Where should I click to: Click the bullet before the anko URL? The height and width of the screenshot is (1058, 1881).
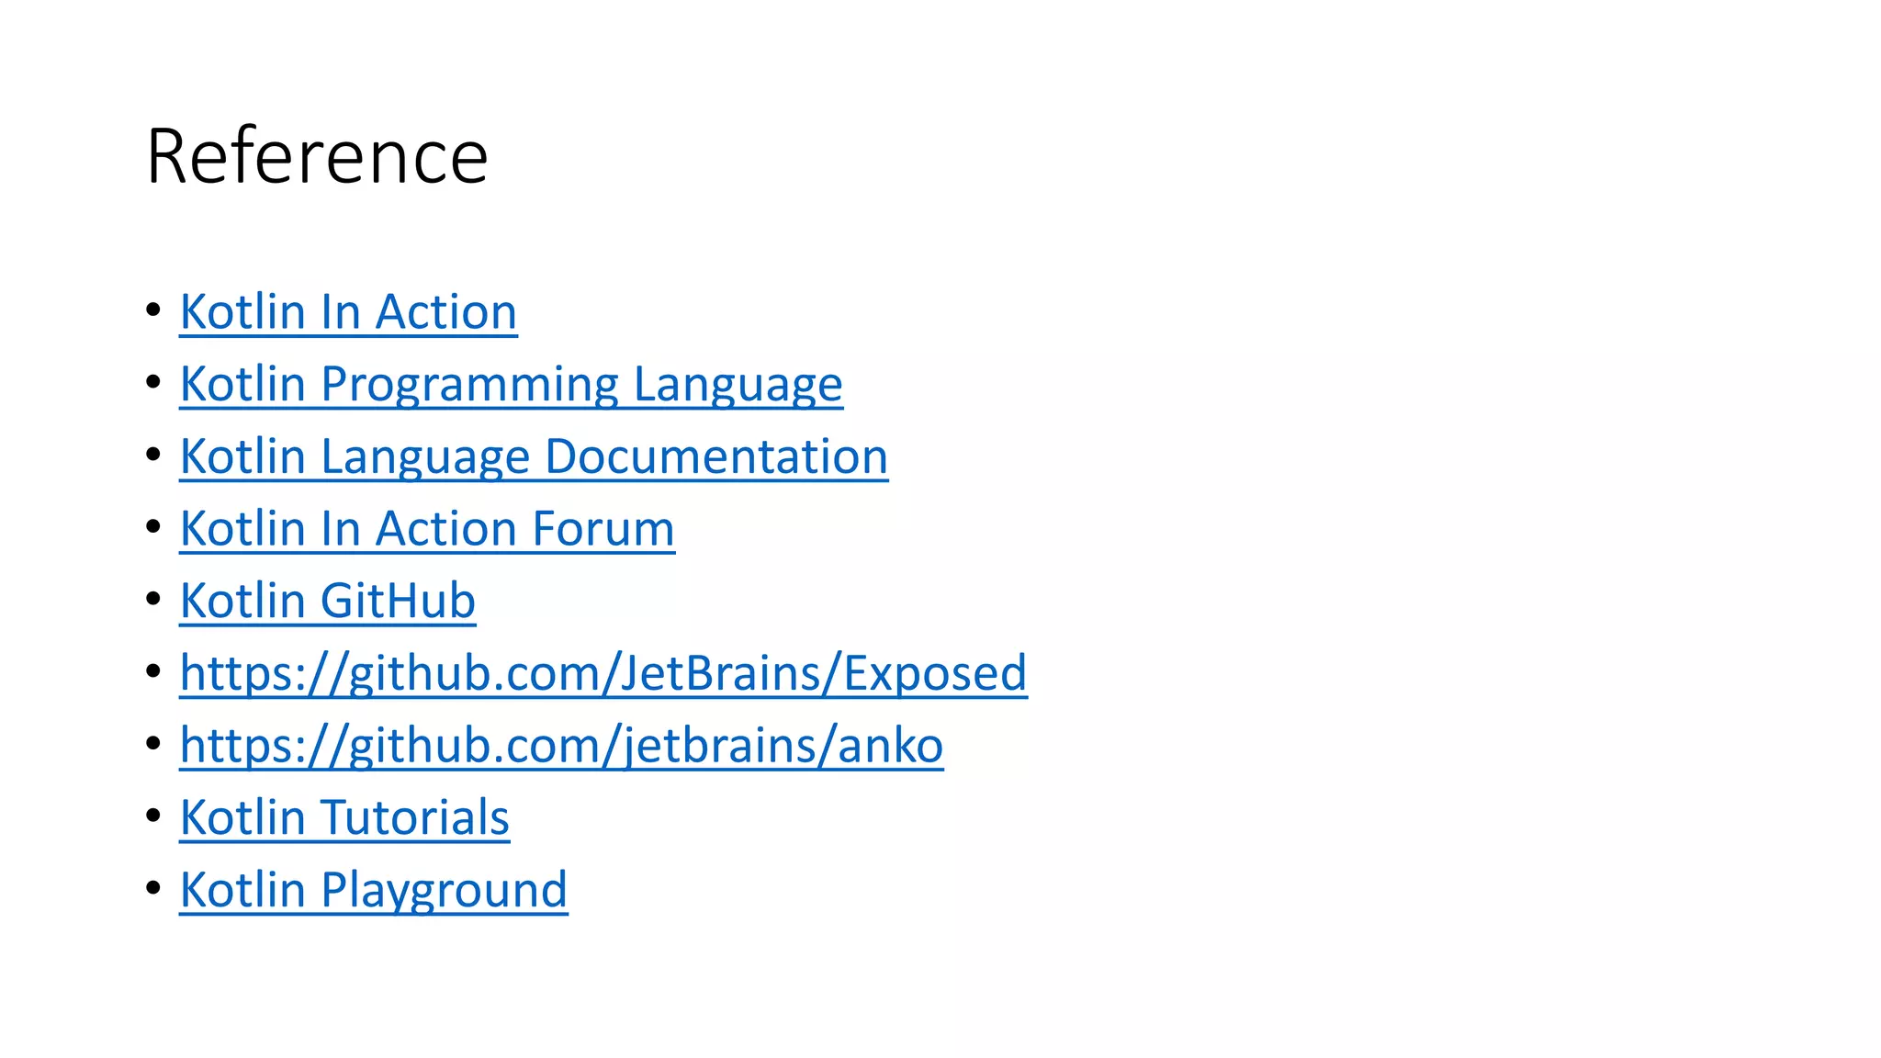click(153, 743)
